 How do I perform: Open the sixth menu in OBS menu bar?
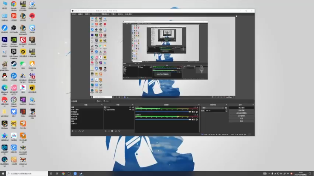[x=114, y=14]
